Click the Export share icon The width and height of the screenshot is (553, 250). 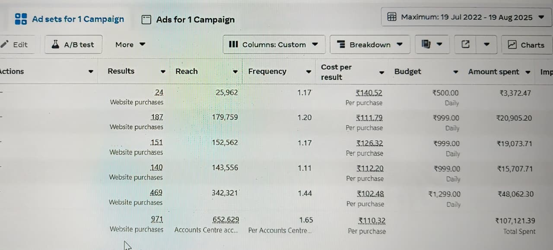pos(465,44)
